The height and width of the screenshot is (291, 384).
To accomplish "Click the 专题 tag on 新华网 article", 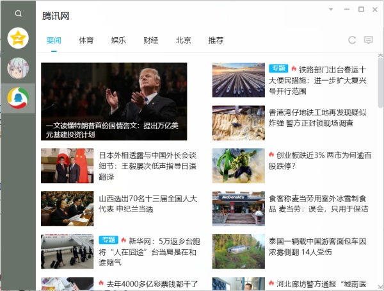I will 106,240.
